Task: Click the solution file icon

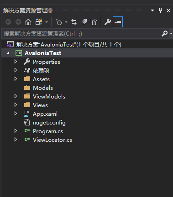Action: point(10,44)
